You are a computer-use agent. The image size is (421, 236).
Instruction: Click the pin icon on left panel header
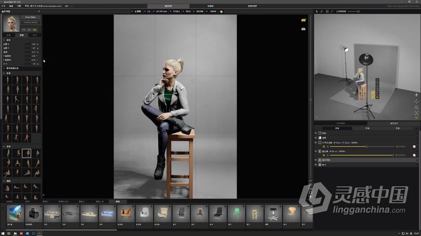39,11
